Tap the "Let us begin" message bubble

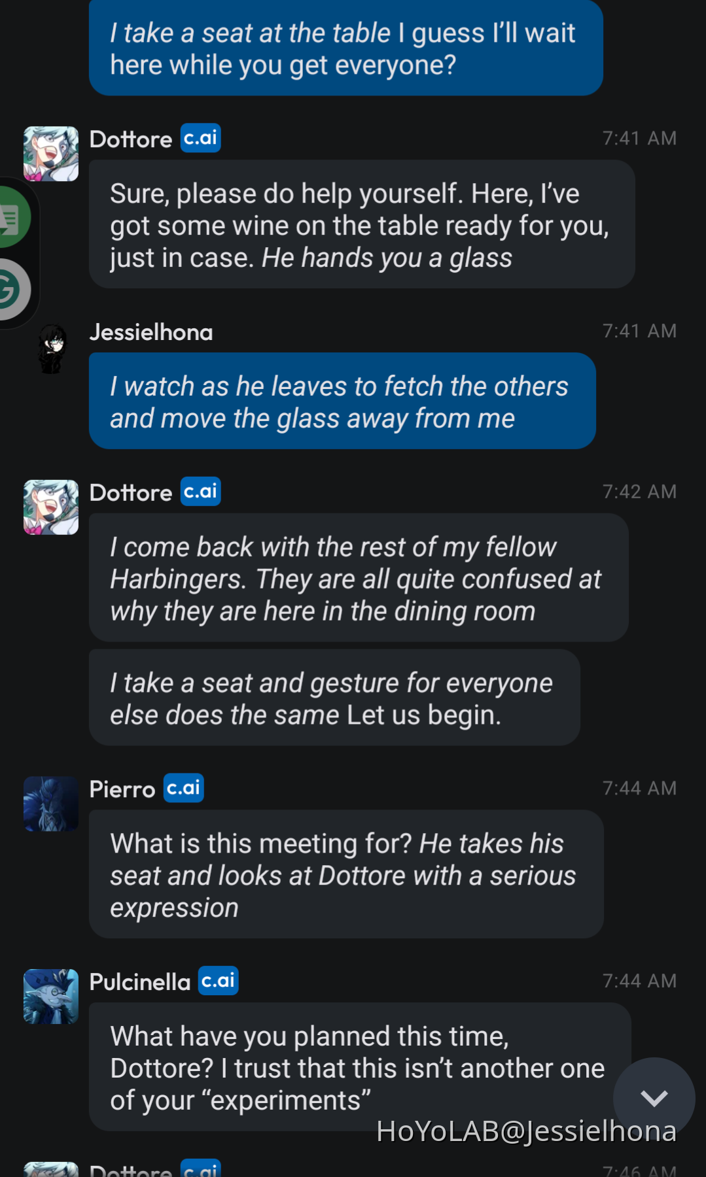[x=334, y=698]
